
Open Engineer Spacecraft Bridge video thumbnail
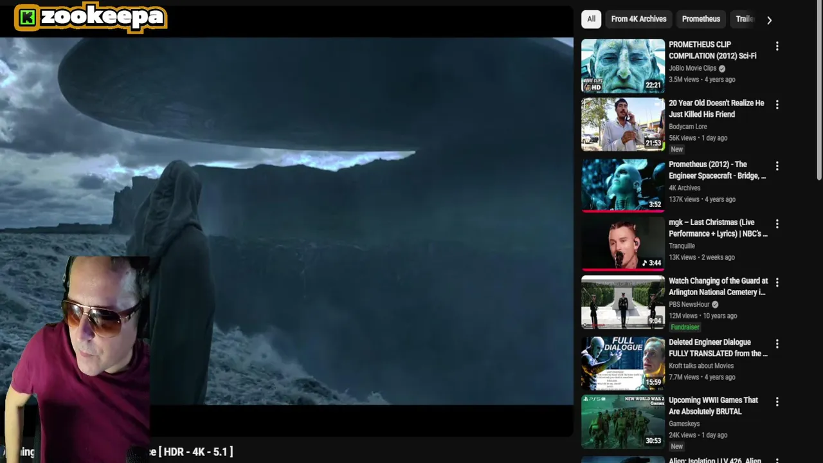(623, 185)
